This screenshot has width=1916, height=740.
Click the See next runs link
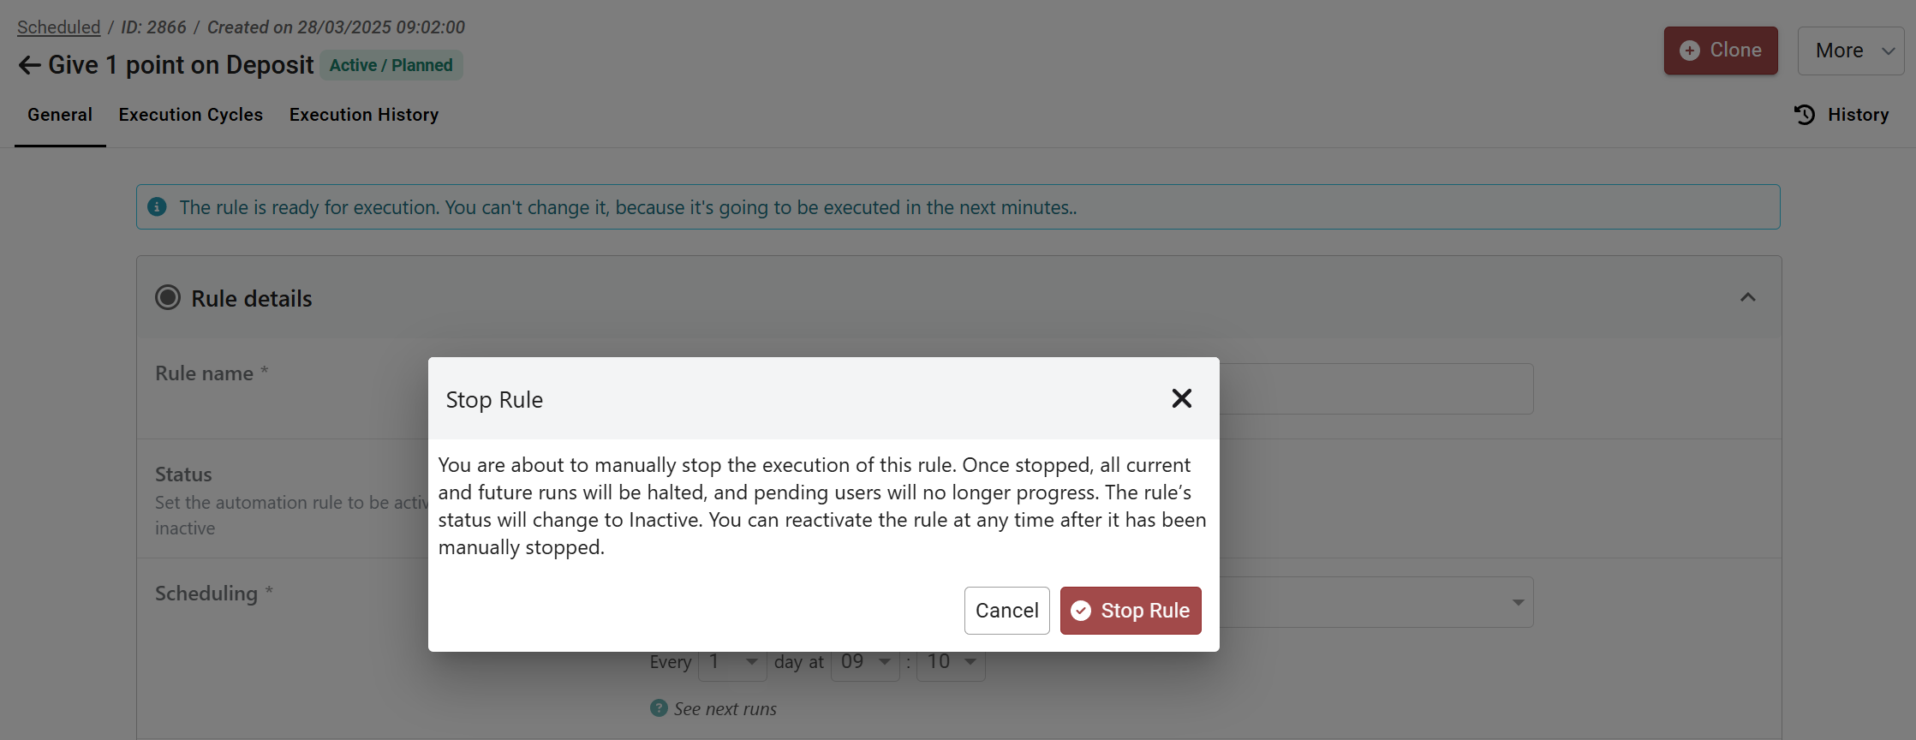pyautogui.click(x=725, y=709)
